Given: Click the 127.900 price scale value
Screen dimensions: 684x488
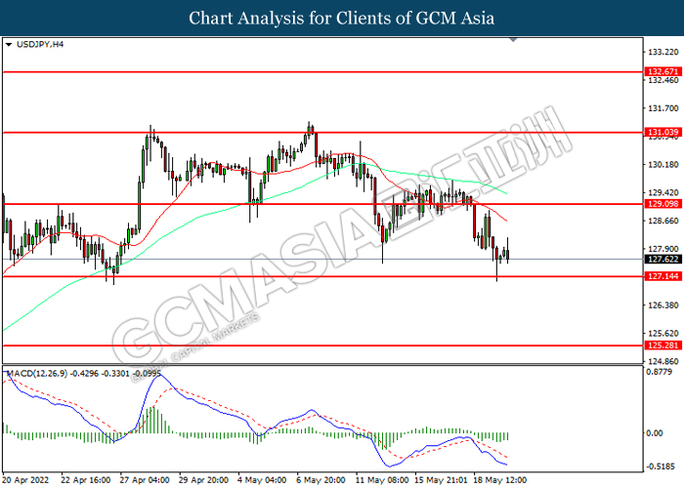Looking at the screenshot, I should pos(663,249).
